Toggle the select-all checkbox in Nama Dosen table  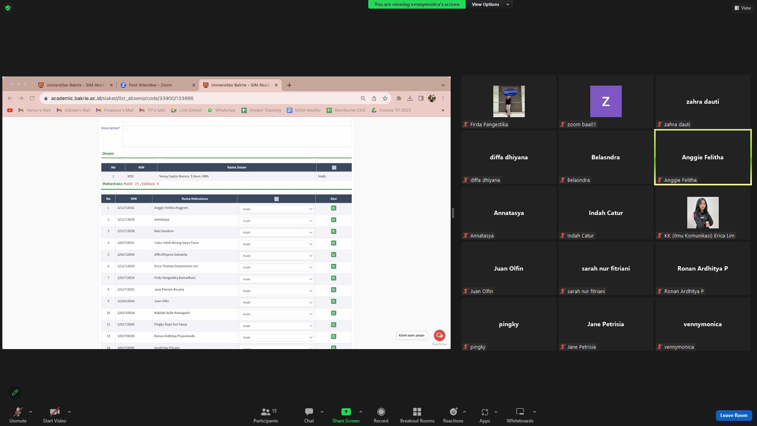click(334, 168)
